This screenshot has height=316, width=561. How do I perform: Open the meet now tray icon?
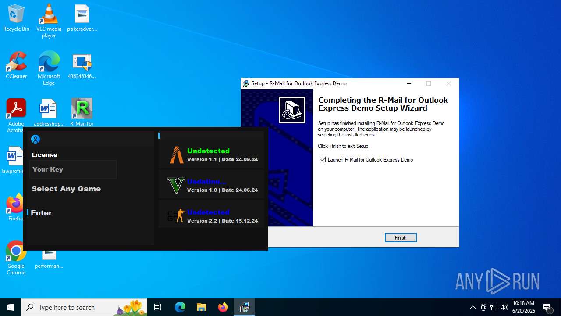483,307
